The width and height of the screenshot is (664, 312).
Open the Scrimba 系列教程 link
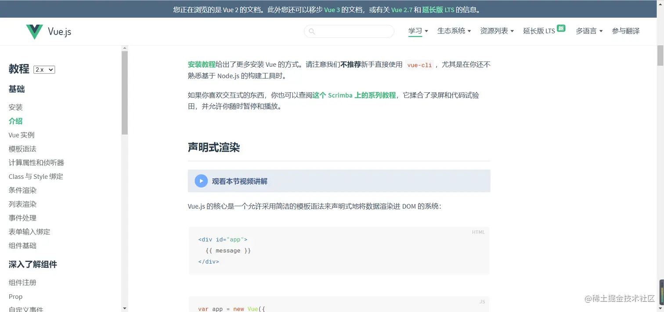(x=354, y=95)
